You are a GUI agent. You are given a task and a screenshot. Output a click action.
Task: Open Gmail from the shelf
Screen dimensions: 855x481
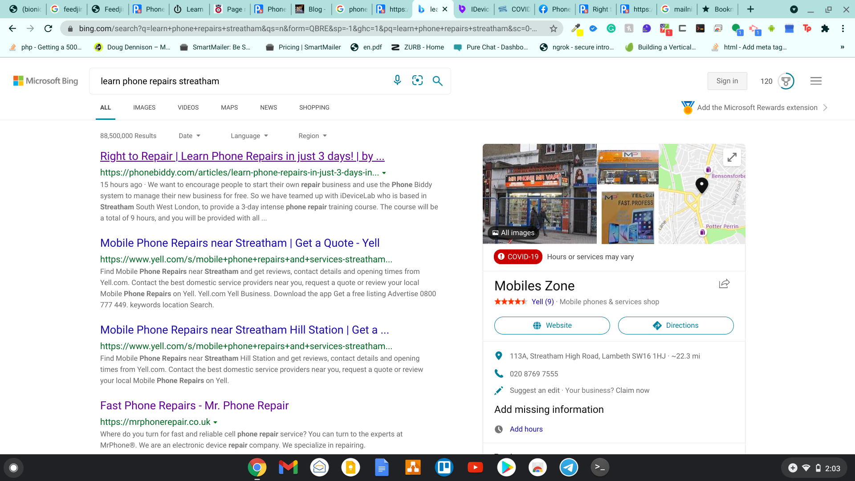pos(288,467)
